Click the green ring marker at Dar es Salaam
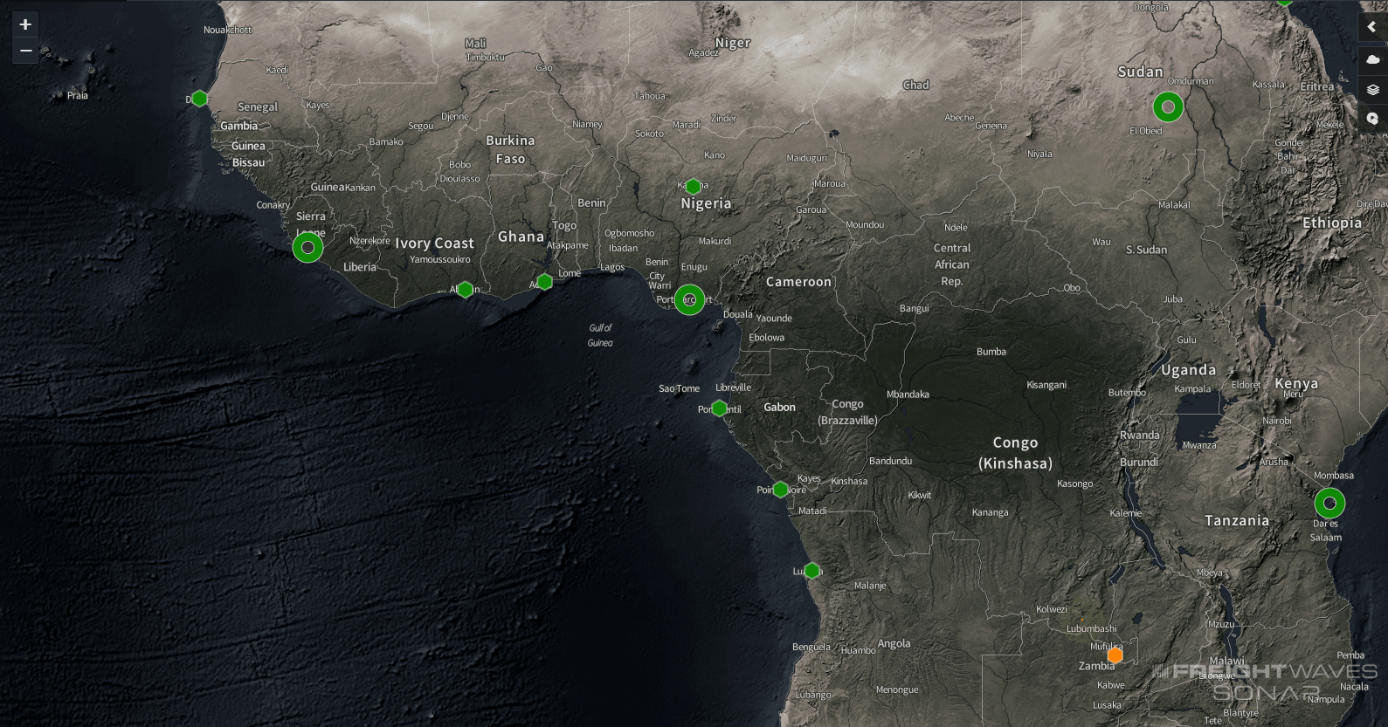 point(1329,504)
